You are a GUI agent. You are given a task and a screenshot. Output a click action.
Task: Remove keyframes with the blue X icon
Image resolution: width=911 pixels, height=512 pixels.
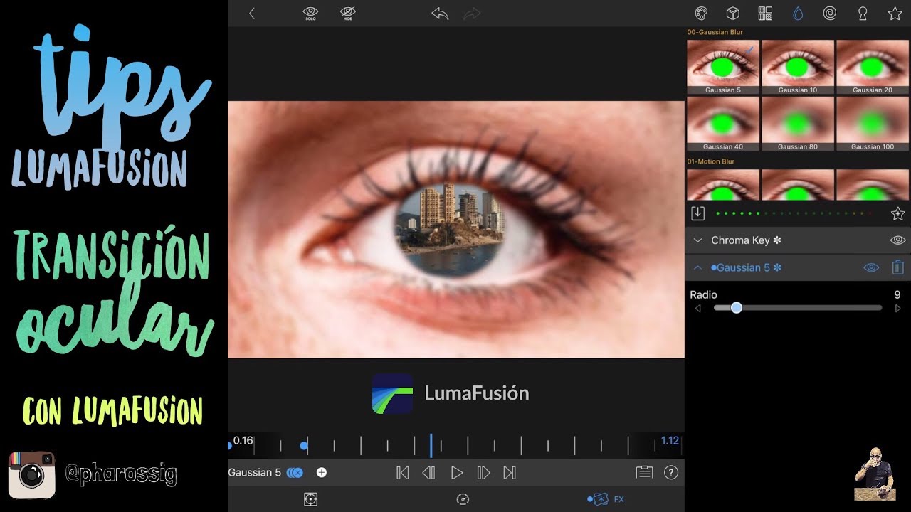click(x=295, y=472)
